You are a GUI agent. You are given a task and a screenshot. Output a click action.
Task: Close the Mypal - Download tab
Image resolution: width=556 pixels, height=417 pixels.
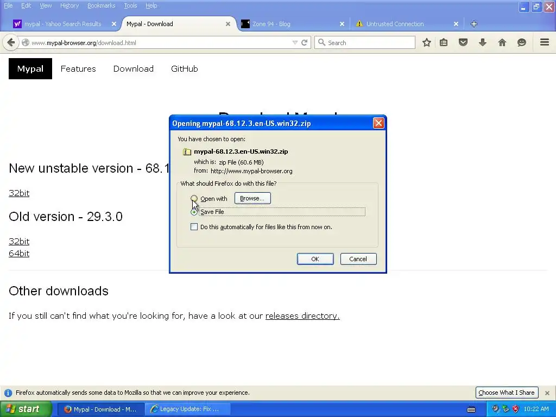tap(228, 24)
